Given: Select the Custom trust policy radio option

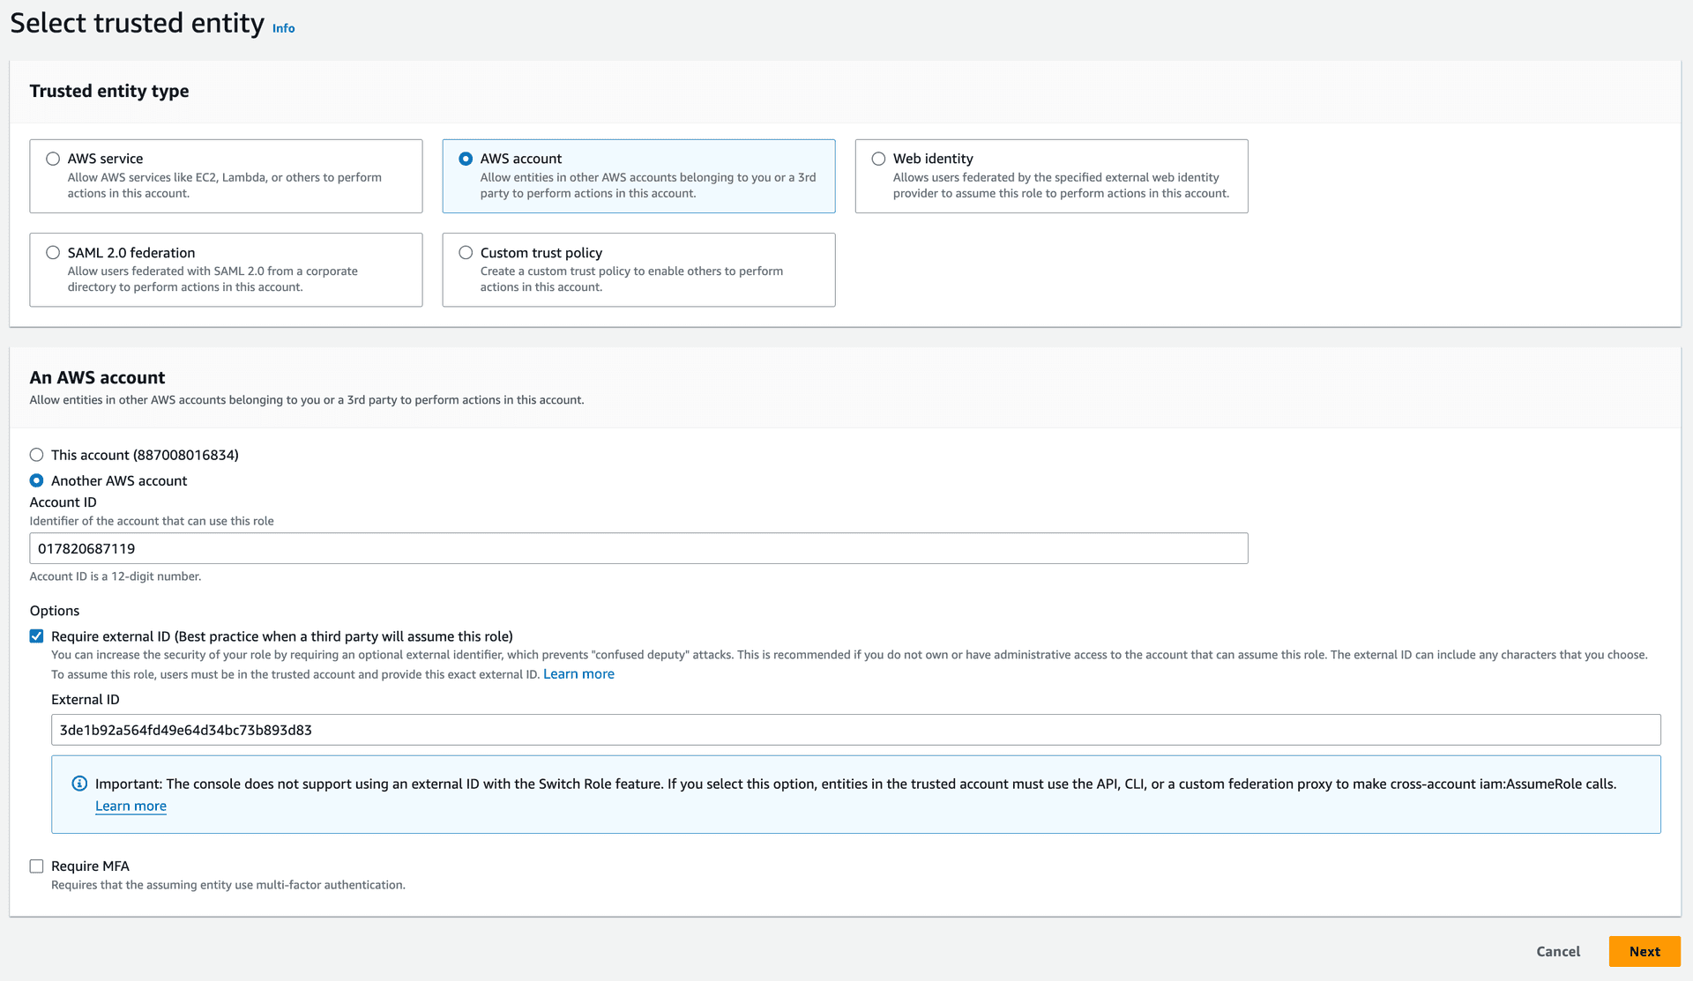Looking at the screenshot, I should point(466,253).
